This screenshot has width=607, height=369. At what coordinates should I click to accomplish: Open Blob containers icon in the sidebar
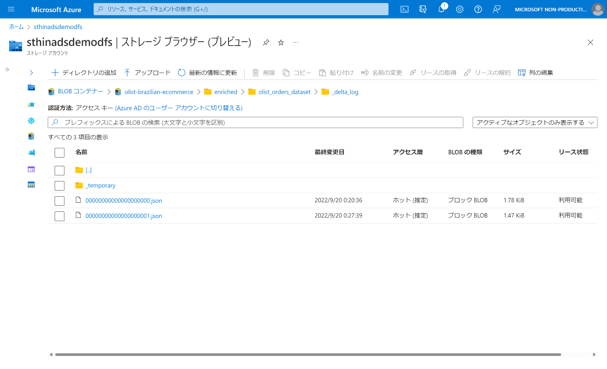(x=31, y=136)
